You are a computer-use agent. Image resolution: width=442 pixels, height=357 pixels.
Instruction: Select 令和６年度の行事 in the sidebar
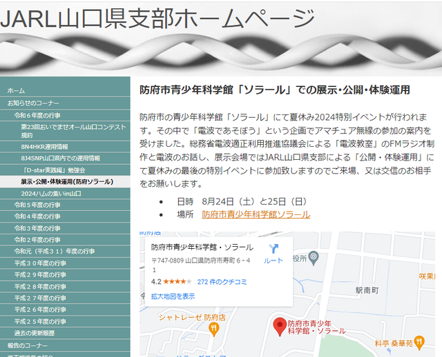point(65,115)
